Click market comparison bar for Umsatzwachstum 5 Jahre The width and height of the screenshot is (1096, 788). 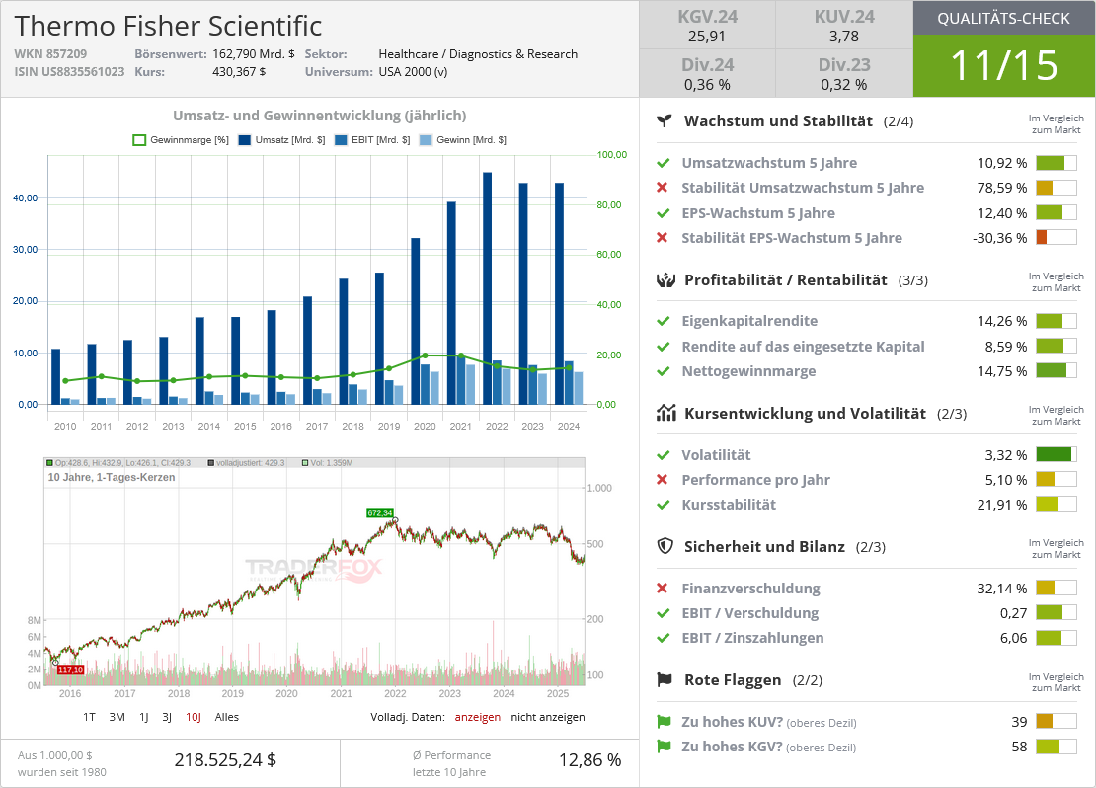click(x=1057, y=163)
